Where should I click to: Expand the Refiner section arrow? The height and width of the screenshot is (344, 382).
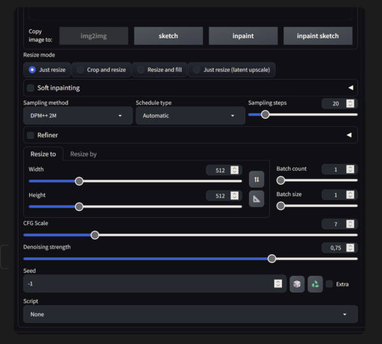349,135
